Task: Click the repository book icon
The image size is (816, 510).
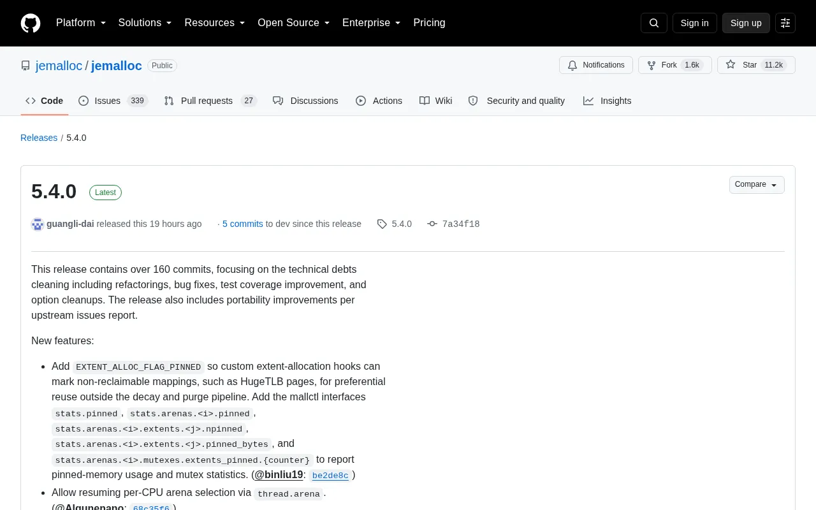Action: 25,66
